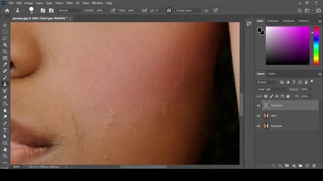
Task: Open the History panel icon
Action: (x=249, y=24)
